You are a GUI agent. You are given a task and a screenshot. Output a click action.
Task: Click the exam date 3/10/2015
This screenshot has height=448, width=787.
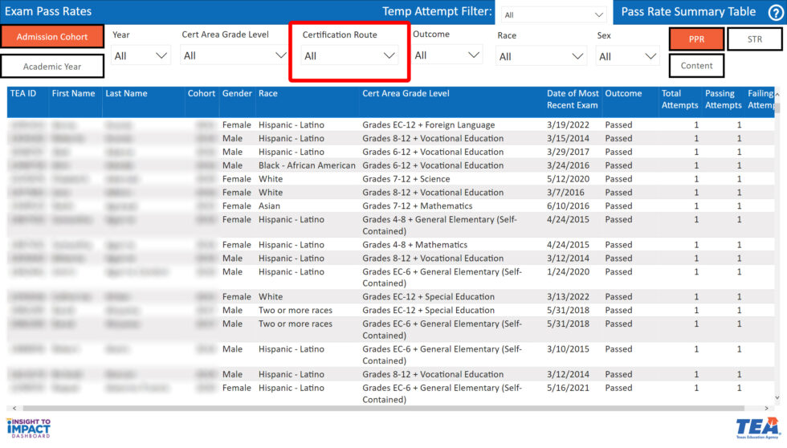tap(568, 349)
